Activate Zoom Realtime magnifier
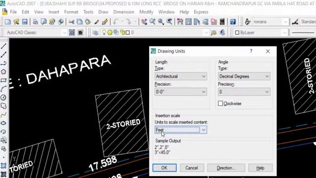Viewport: 316px width, 178px height. point(153,22)
